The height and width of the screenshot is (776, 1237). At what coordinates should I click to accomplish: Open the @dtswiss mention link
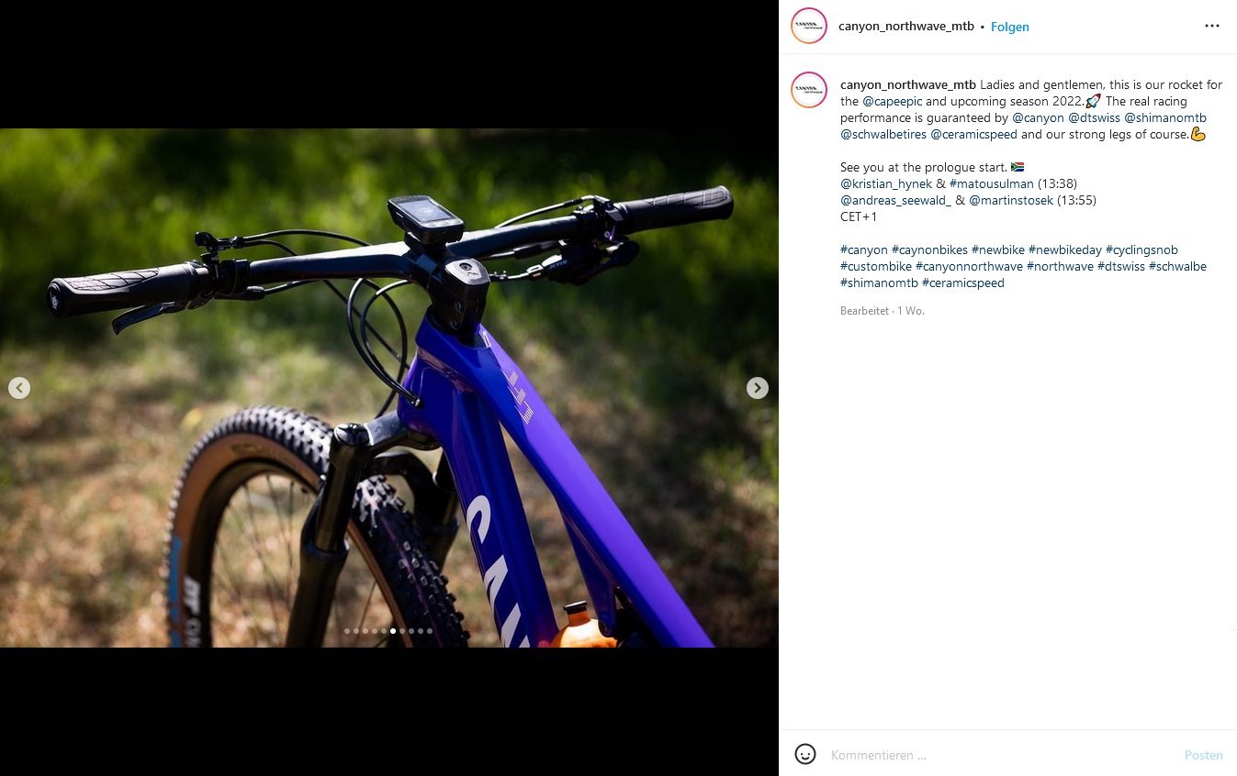pyautogui.click(x=1094, y=118)
